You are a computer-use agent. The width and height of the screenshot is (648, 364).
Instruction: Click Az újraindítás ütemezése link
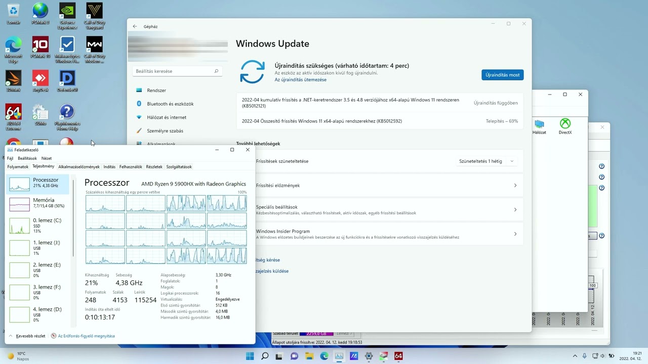click(301, 80)
